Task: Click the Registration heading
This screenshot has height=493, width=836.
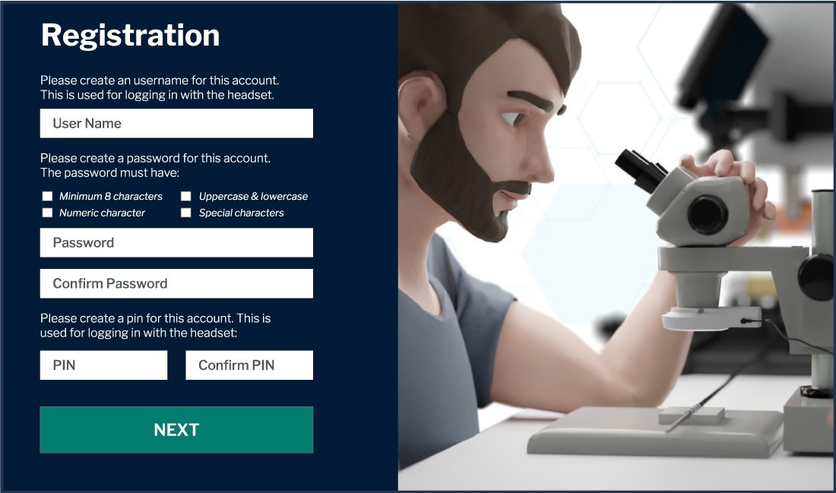Action: 130,36
